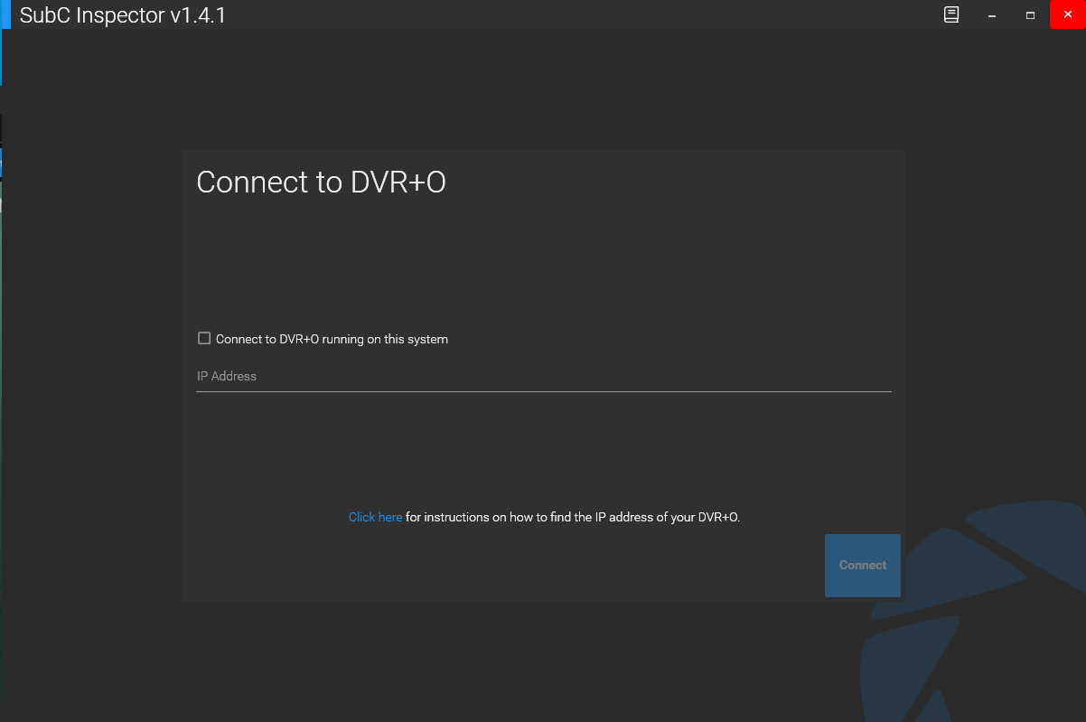Maximize the SubC Inspector window
The image size is (1086, 722).
tap(1030, 15)
